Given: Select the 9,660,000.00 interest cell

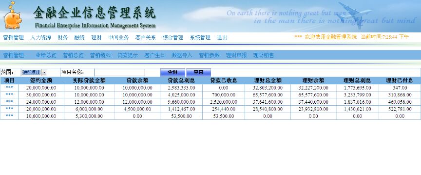Looking at the screenshot, I should point(181,102).
